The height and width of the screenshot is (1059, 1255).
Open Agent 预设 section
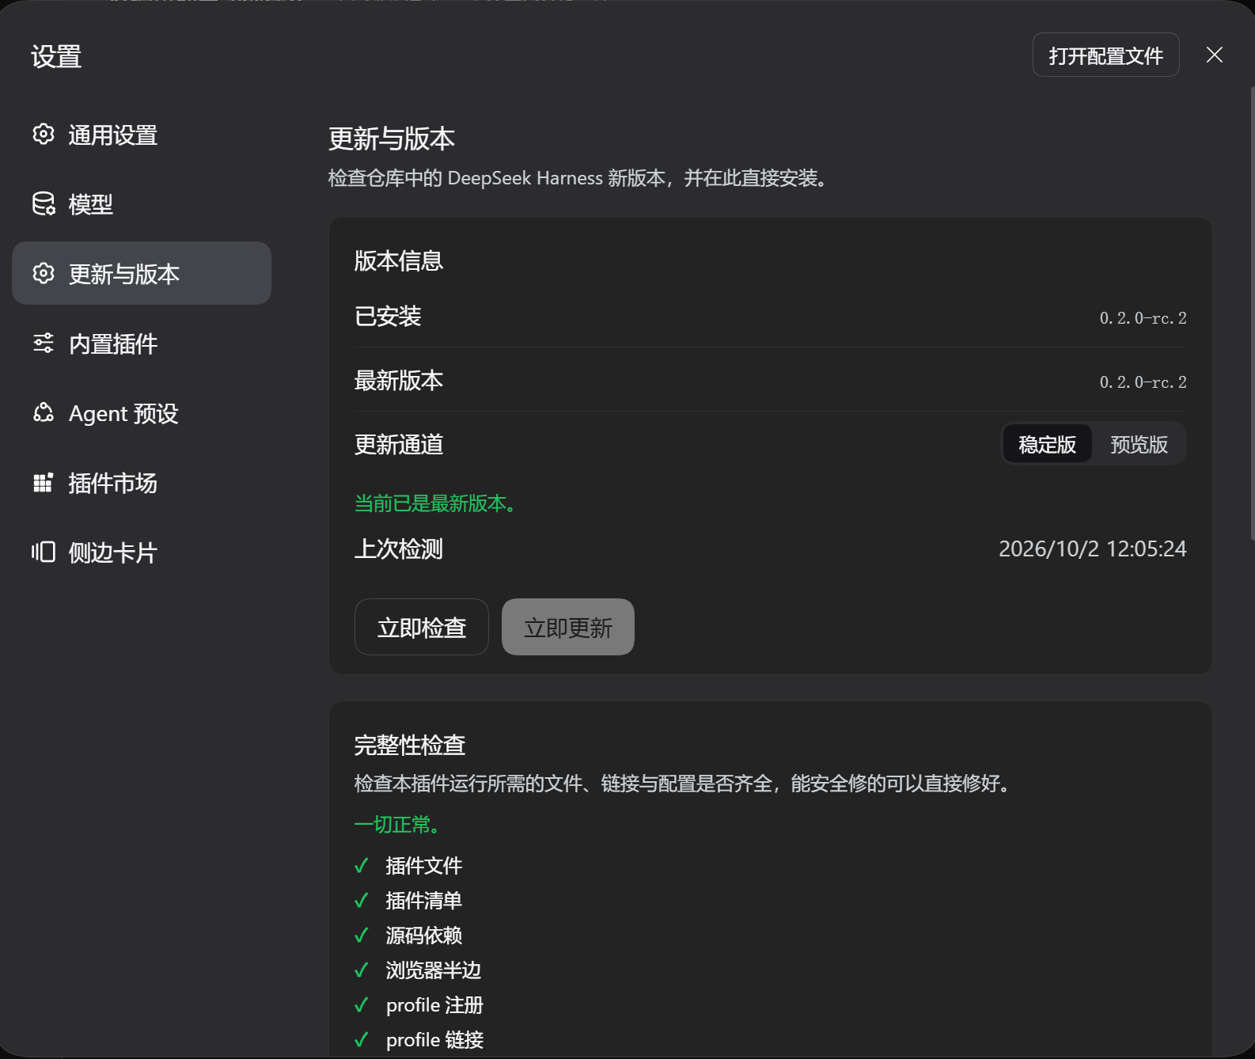[142, 413]
